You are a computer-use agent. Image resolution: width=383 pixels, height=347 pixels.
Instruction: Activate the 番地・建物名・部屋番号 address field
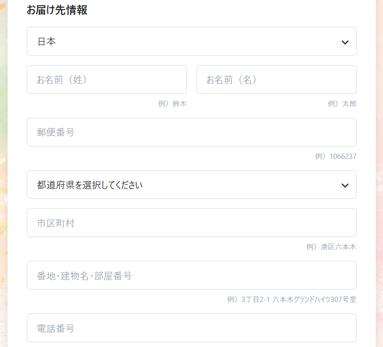point(191,275)
